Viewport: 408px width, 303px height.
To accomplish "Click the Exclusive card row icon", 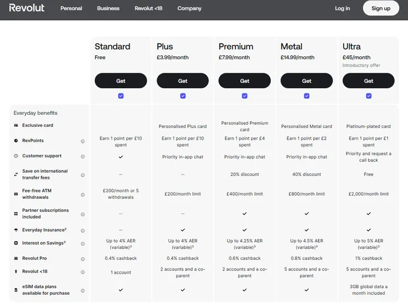I will click(16, 125).
